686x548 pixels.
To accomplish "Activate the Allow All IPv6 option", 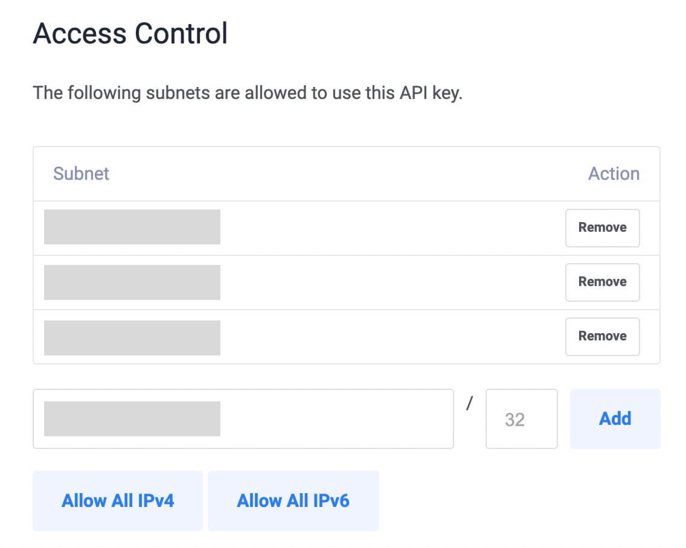I will [x=293, y=501].
